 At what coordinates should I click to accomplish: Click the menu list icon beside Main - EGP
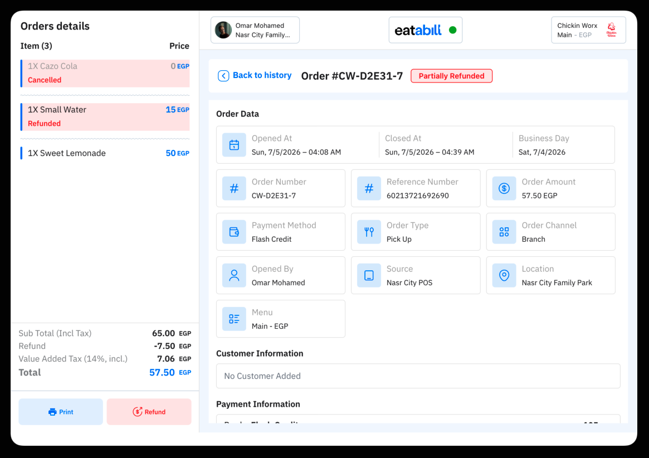(x=234, y=319)
